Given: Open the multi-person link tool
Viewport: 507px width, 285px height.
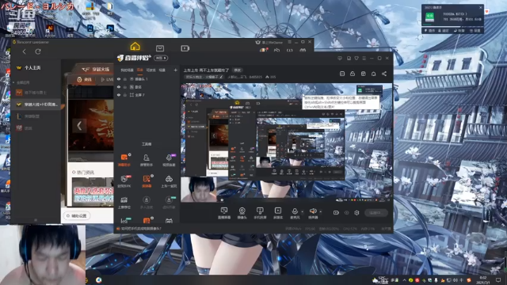Looking at the screenshot, I should tap(147, 203).
